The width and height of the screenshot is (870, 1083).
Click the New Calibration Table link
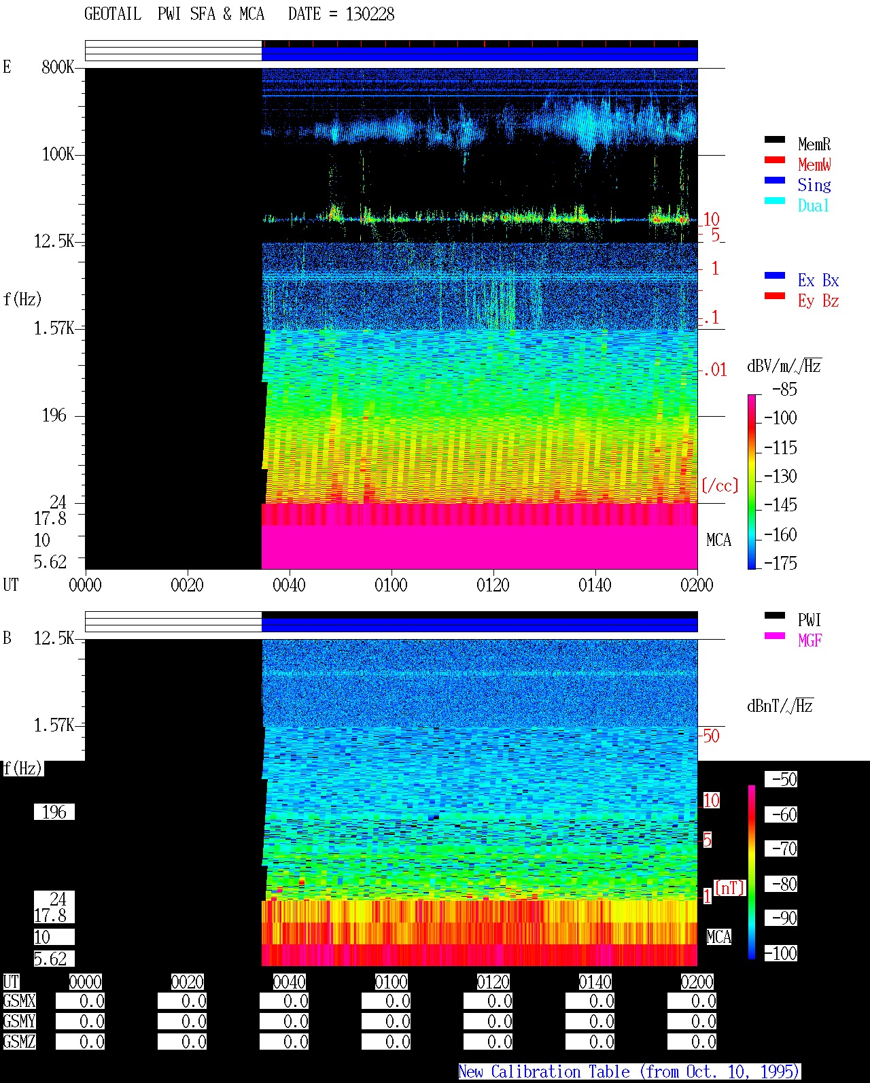629,1071
